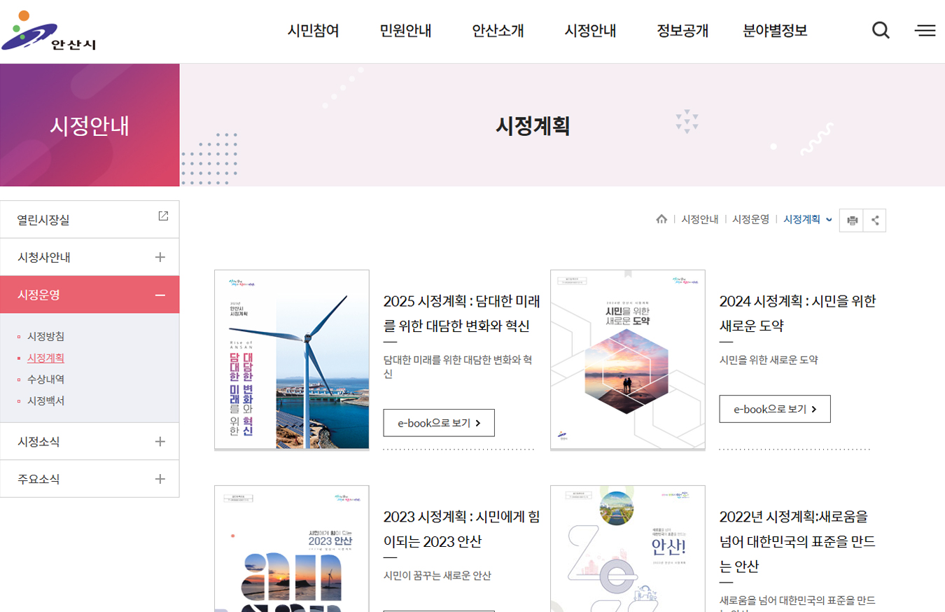Click the Ansan city logo
Image resolution: width=945 pixels, height=612 pixels.
[x=49, y=32]
